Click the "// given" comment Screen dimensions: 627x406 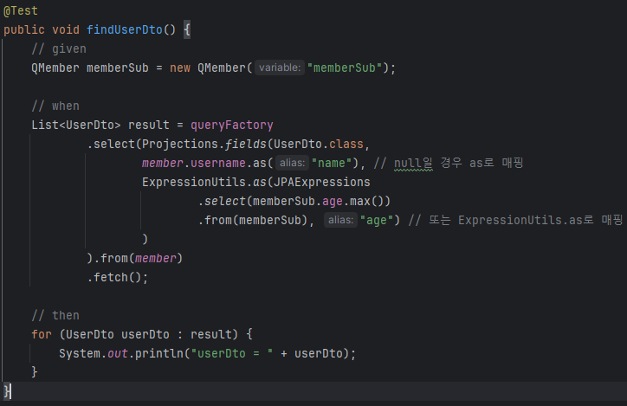click(59, 49)
